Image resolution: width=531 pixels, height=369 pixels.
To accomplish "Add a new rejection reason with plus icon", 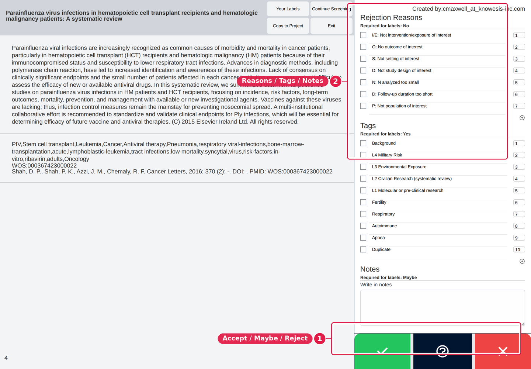I will pyautogui.click(x=522, y=118).
